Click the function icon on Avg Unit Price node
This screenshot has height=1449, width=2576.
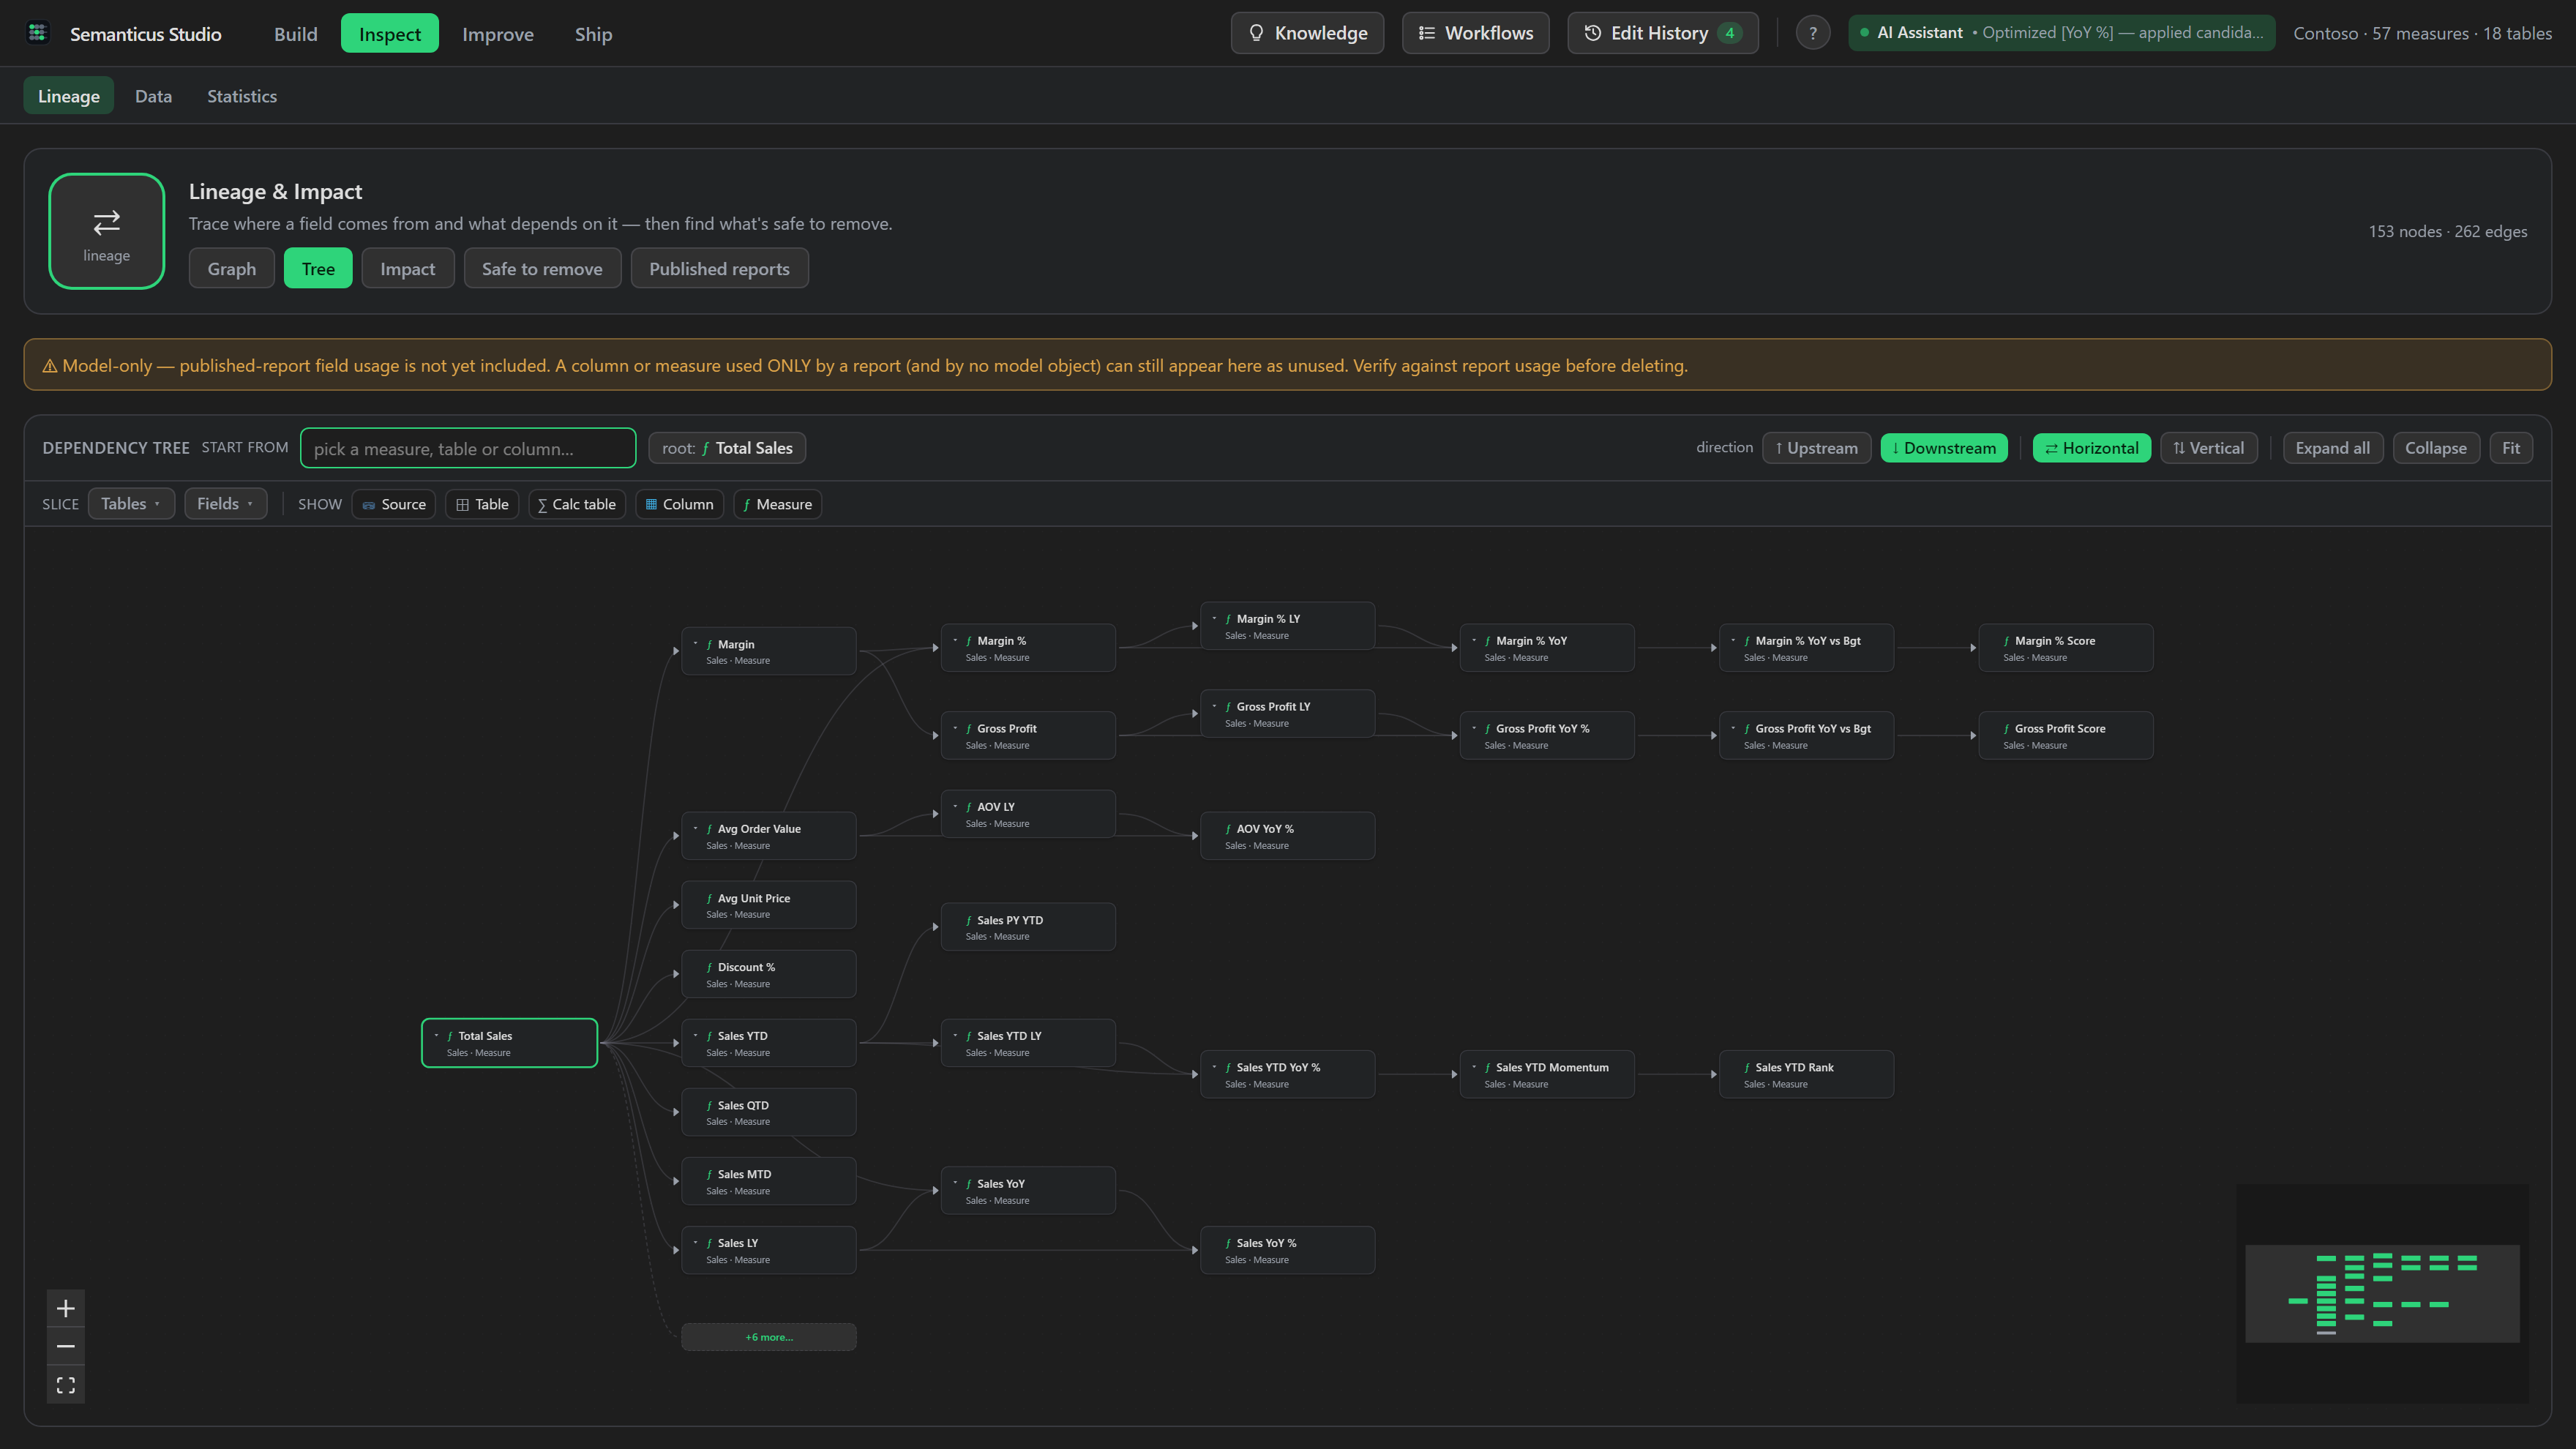tap(709, 898)
